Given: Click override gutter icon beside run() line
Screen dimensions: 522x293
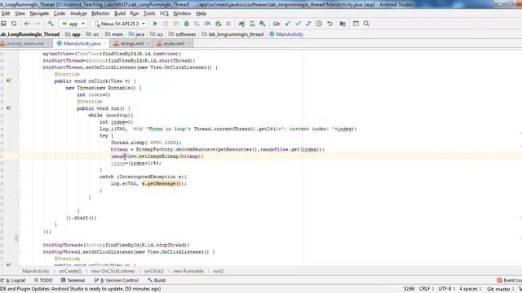Looking at the screenshot, I should [x=8, y=108].
